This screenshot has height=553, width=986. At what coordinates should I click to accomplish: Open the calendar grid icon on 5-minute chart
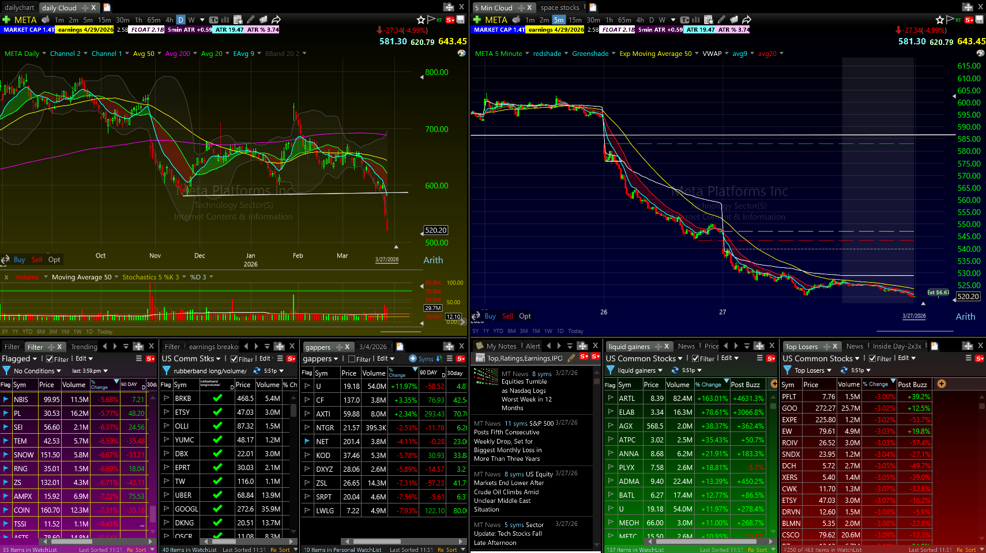(709, 20)
